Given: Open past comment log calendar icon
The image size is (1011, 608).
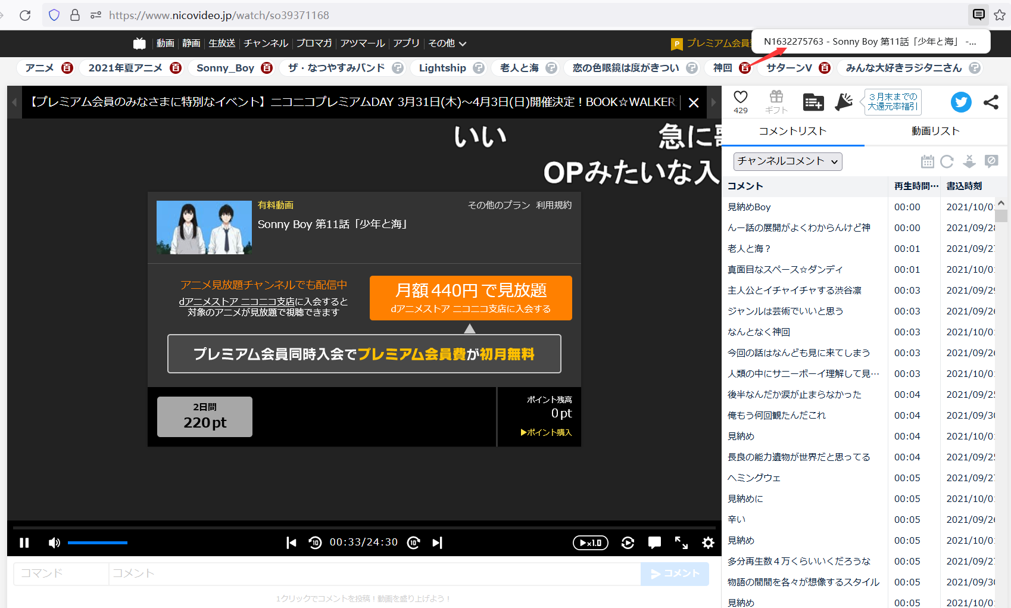Looking at the screenshot, I should [927, 161].
